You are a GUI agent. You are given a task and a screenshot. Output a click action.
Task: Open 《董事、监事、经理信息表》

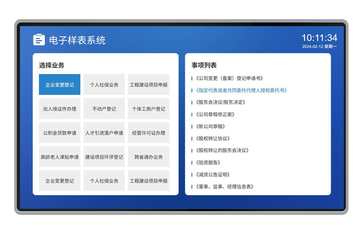click(225, 186)
